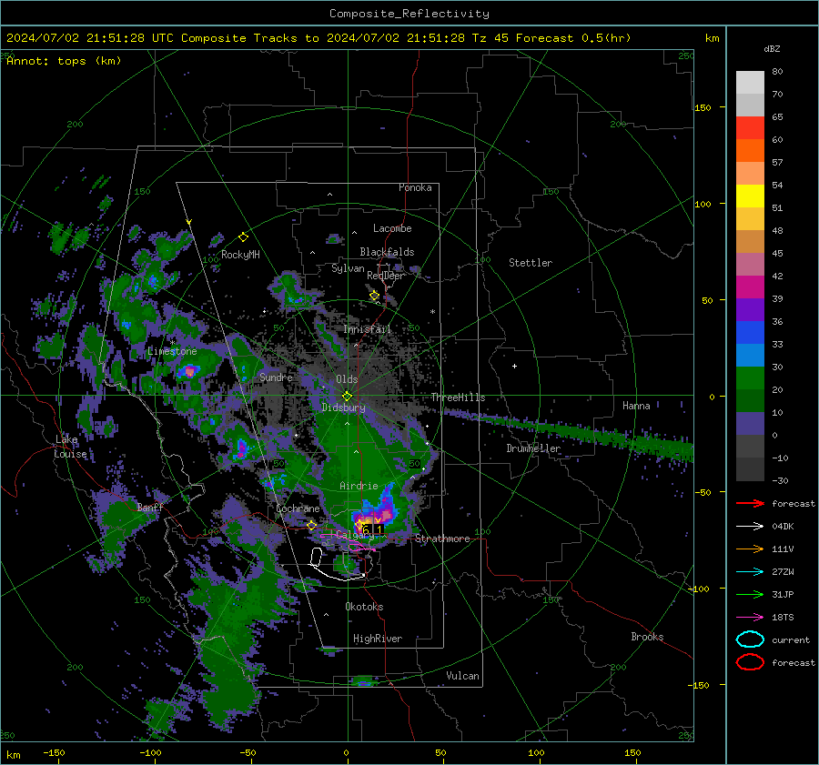
Task: Click the red forecast arrow in legend
Action: pos(750,503)
